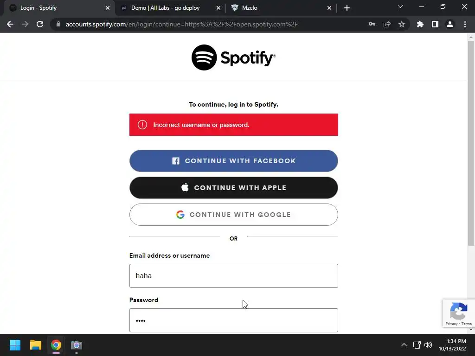
Task: Click the Password input field
Action: click(x=234, y=320)
